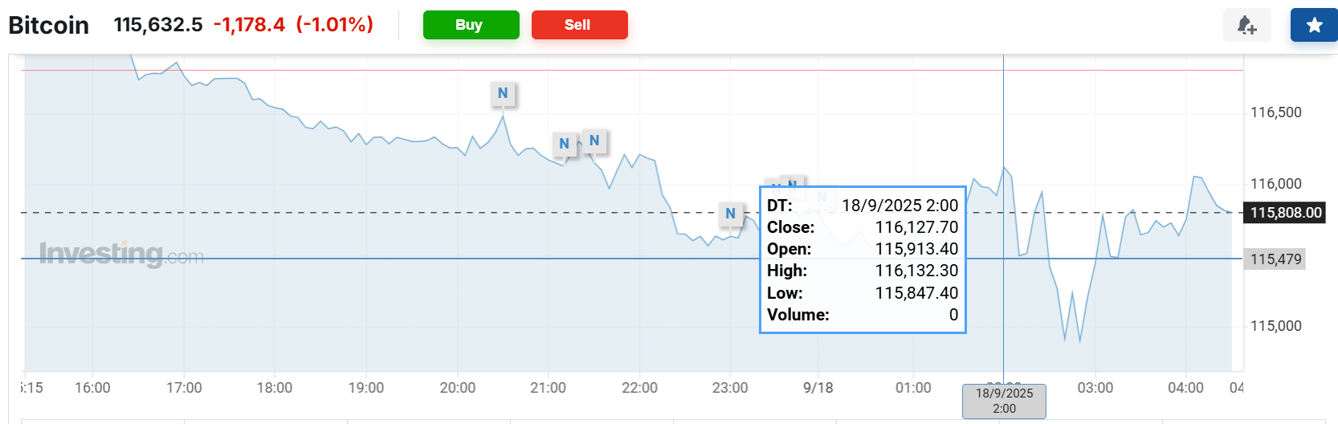Image resolution: width=1338 pixels, height=424 pixels.
Task: Open the news marker above the 20:30 peak
Action: point(503,93)
